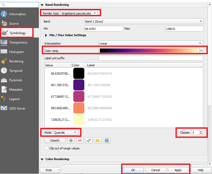The width and height of the screenshot is (212, 174).
Task: Load color map from band icon
Action: point(89,140)
